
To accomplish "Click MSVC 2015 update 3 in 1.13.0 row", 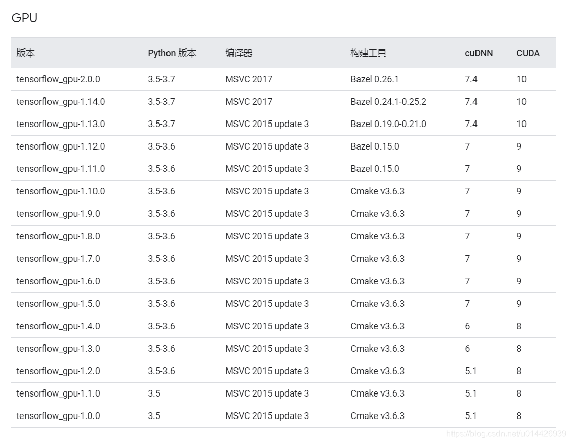I will coord(267,124).
